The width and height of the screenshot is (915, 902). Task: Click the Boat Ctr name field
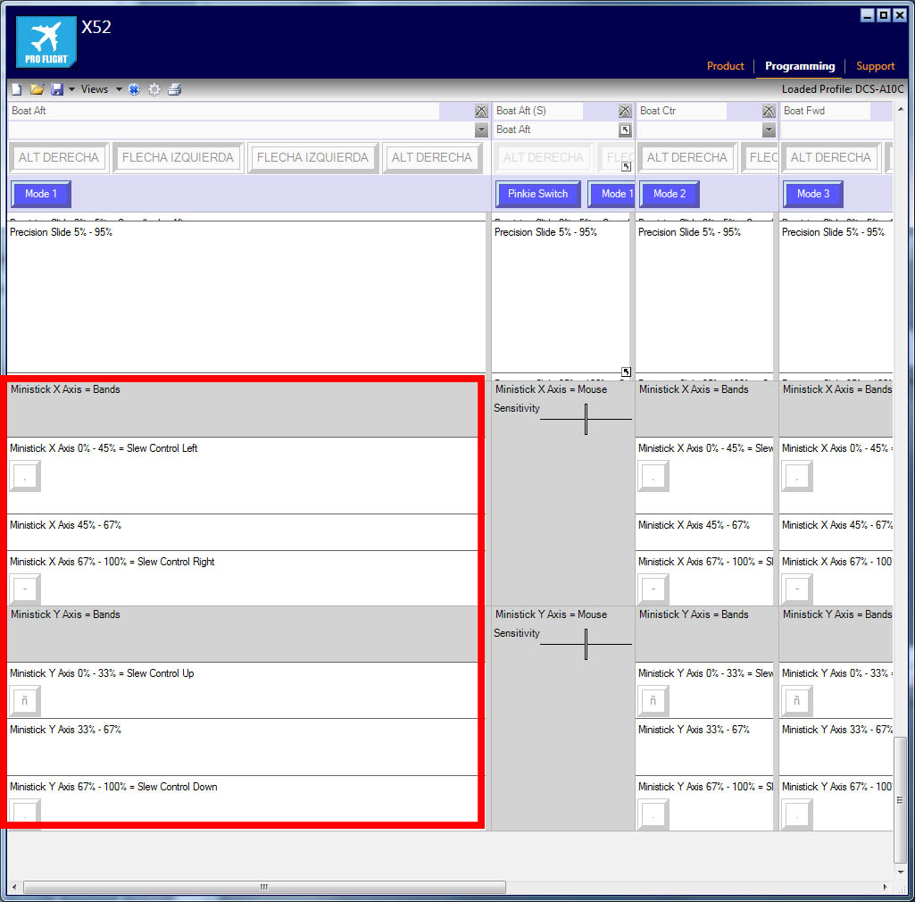(682, 111)
